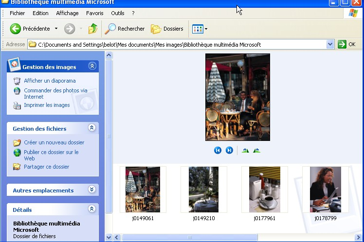
Task: Rotate the image counterclockwise
Action: click(256, 151)
